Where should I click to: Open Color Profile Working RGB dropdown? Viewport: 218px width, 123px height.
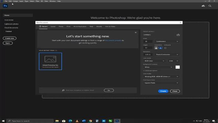161,77
